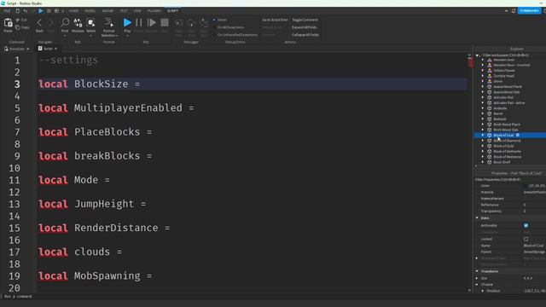Switch to the VIEW ribbon tab
Image resolution: width=546 pixels, height=307 pixels.
137,11
